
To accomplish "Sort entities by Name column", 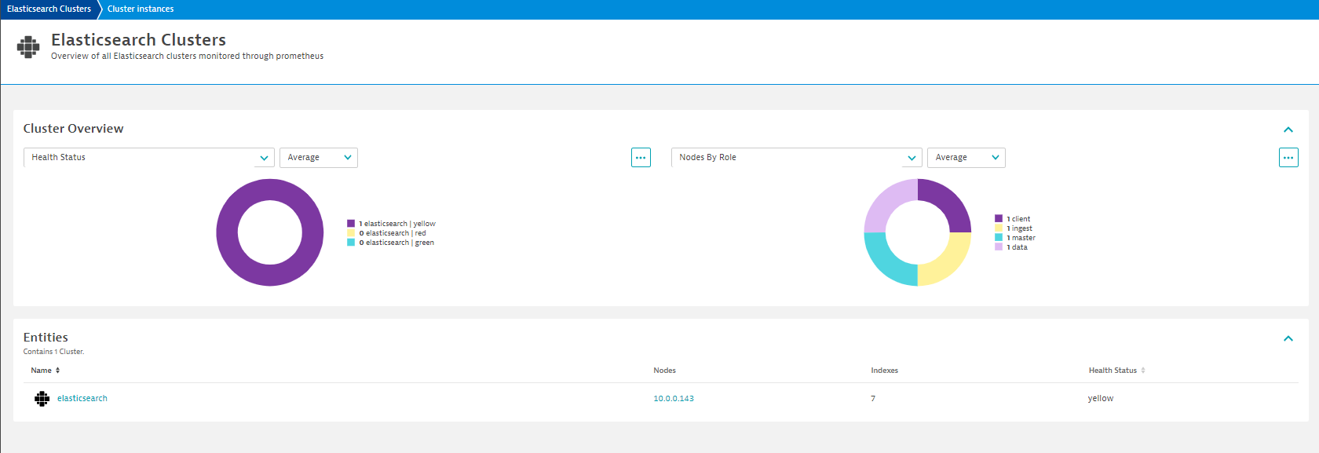I will 46,371.
